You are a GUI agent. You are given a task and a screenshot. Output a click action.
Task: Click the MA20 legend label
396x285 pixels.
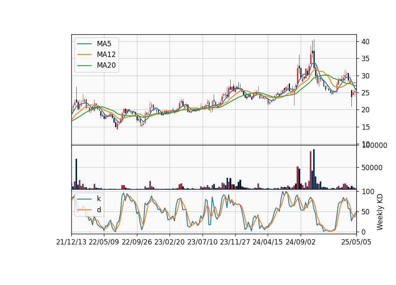(x=106, y=65)
